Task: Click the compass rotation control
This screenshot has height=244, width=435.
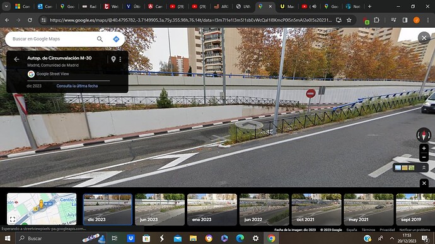Action: (x=424, y=135)
